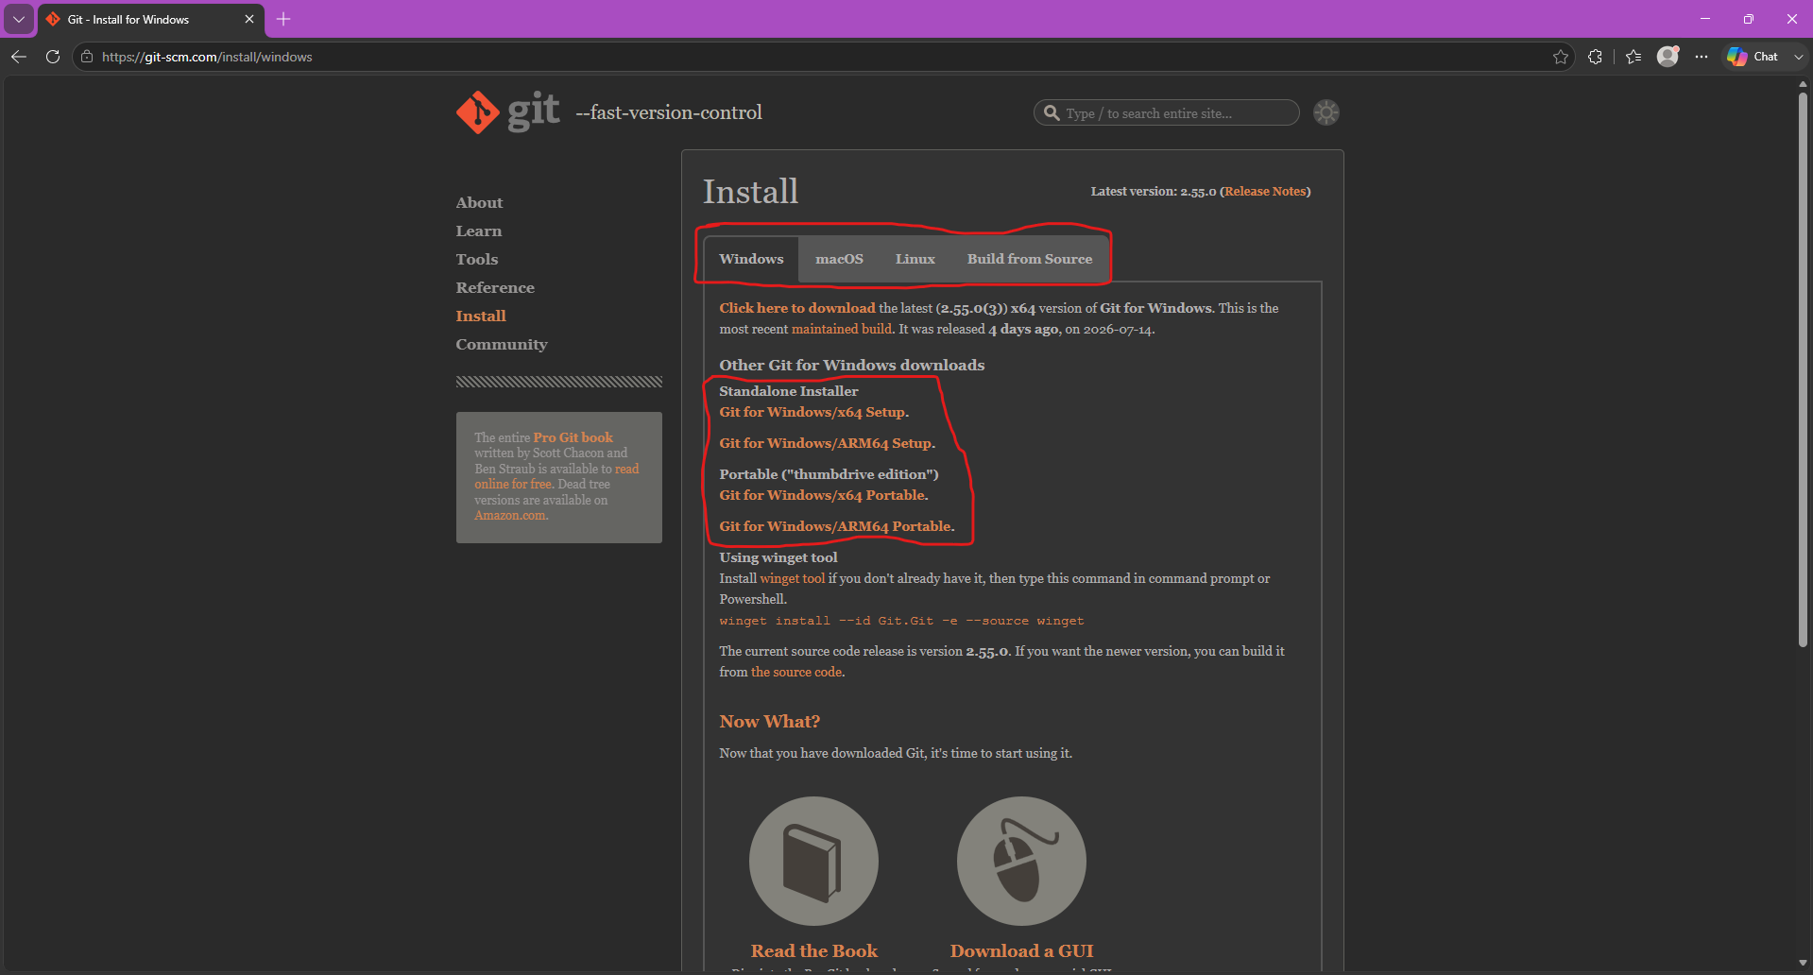Screen dimensions: 1813x975
Task: Open the Copilot Chat button
Action: [1753, 57]
